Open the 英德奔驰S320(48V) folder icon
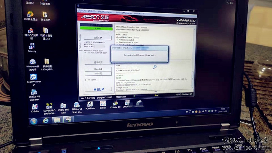Viewport: 272px width, 153px height. point(47,65)
